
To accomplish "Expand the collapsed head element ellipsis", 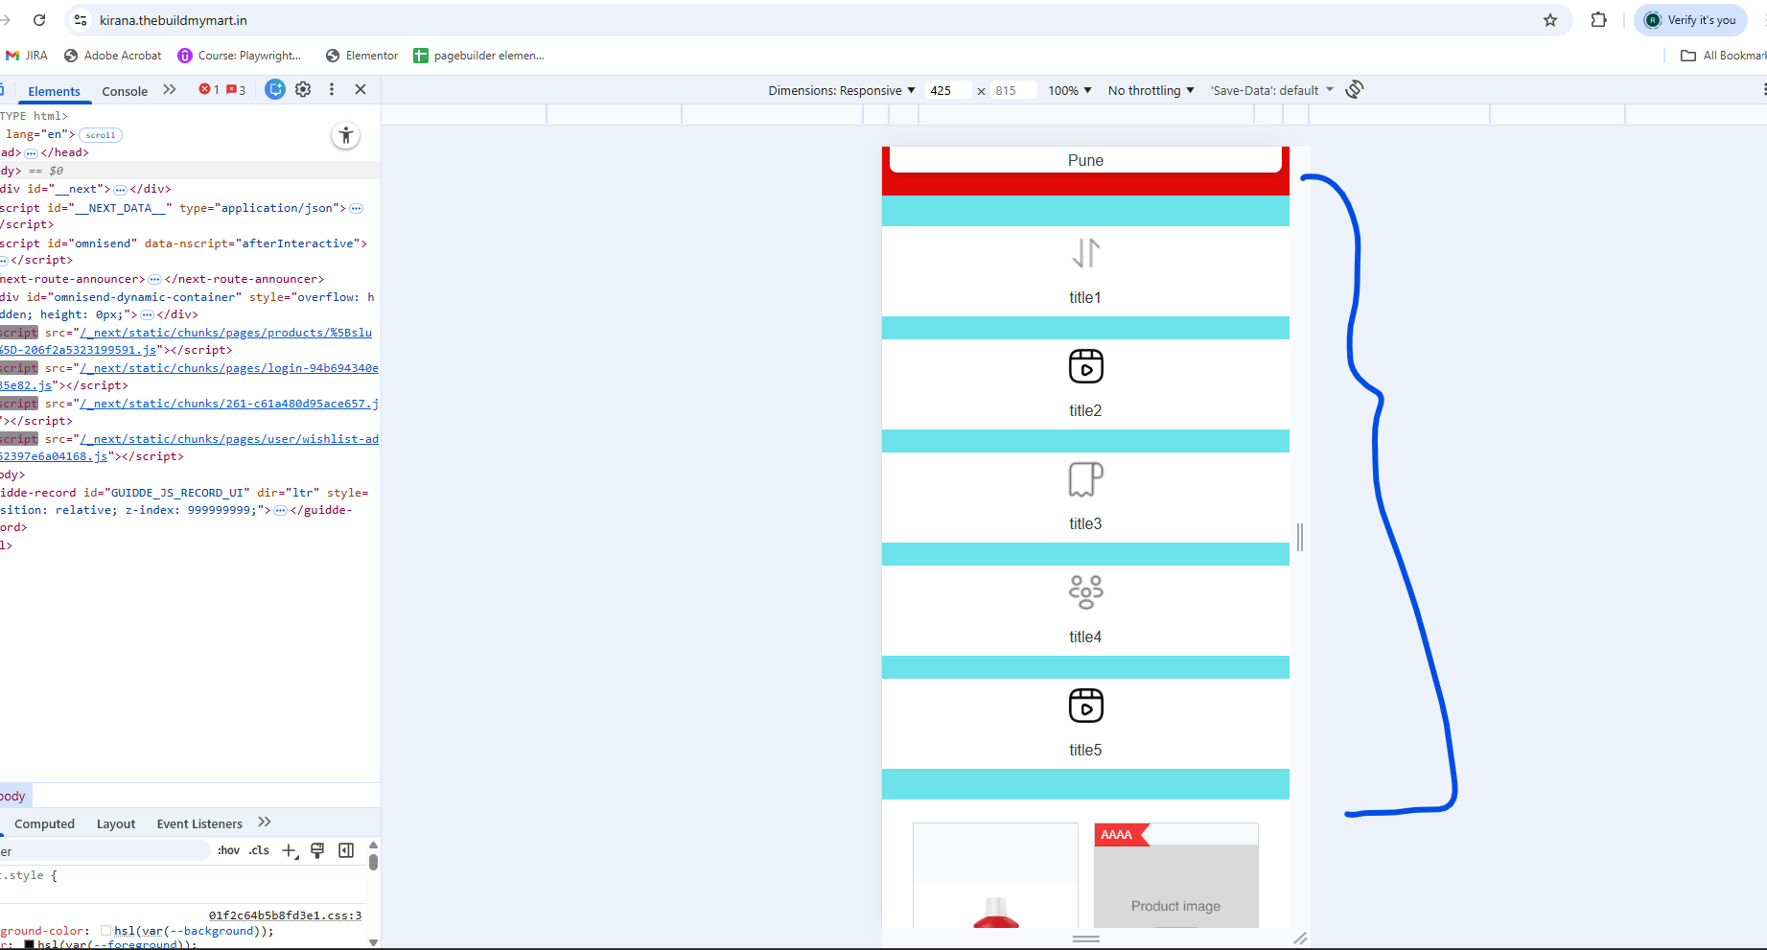I will (x=31, y=153).
